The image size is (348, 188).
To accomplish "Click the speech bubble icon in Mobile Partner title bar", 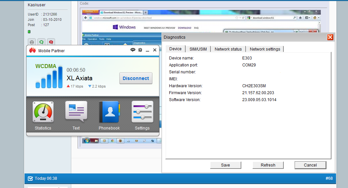I will coord(133,50).
